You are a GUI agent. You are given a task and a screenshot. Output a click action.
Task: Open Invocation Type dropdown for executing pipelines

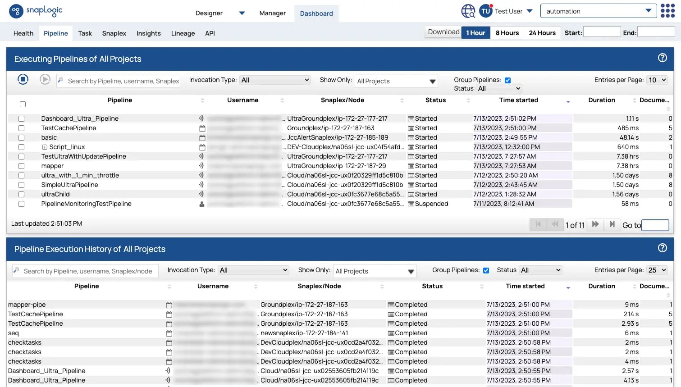(275, 80)
